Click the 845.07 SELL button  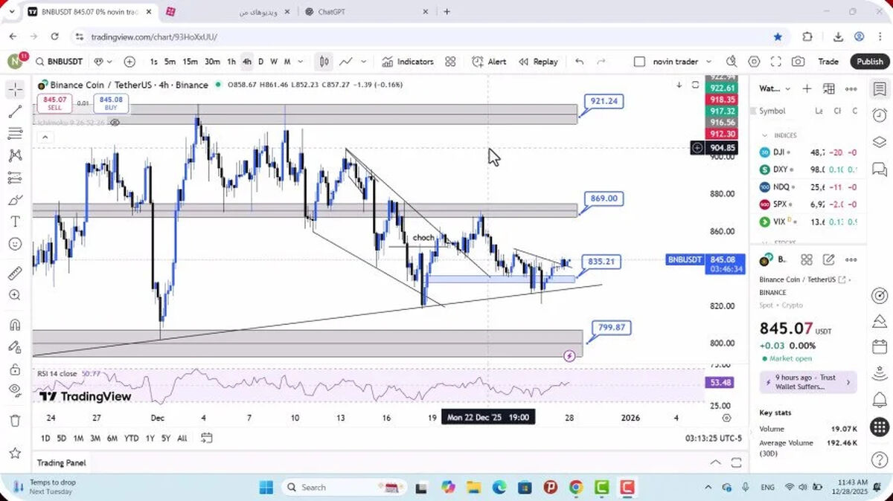[x=54, y=103]
